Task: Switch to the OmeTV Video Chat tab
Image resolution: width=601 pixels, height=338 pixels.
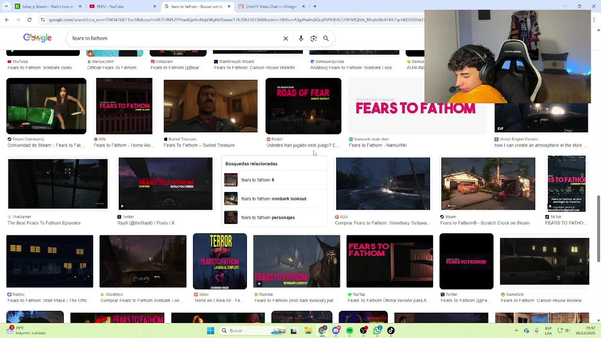Action: tap(271, 7)
